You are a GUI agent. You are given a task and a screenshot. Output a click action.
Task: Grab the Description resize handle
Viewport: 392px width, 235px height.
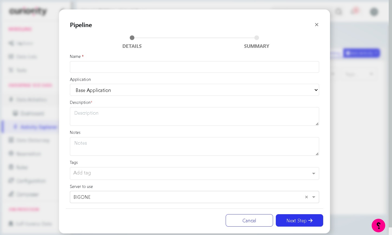(x=317, y=124)
